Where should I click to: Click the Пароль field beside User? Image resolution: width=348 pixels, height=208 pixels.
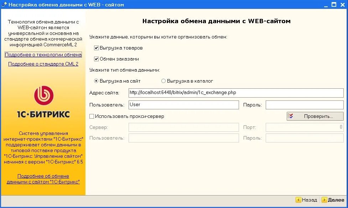click(x=305, y=105)
